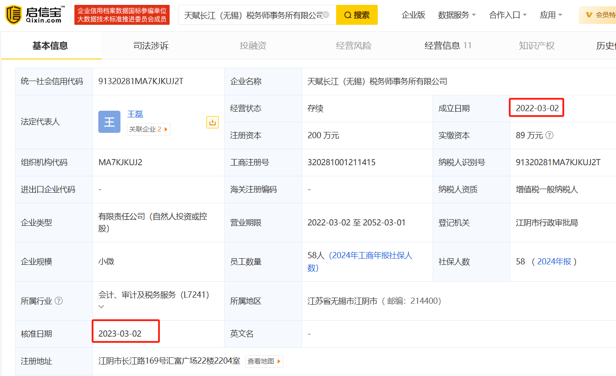Image resolution: width=616 pixels, height=376 pixels.
Task: Click the 会员特权 VIP button
Action: (x=597, y=15)
